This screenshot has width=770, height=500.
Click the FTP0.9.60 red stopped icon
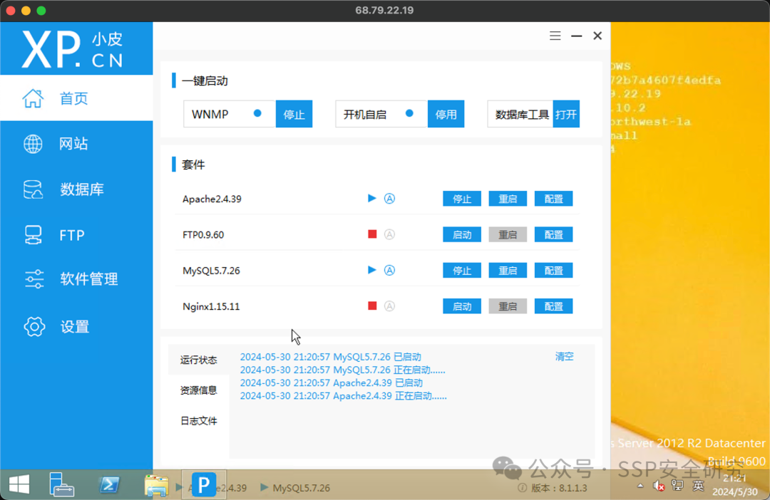(372, 234)
